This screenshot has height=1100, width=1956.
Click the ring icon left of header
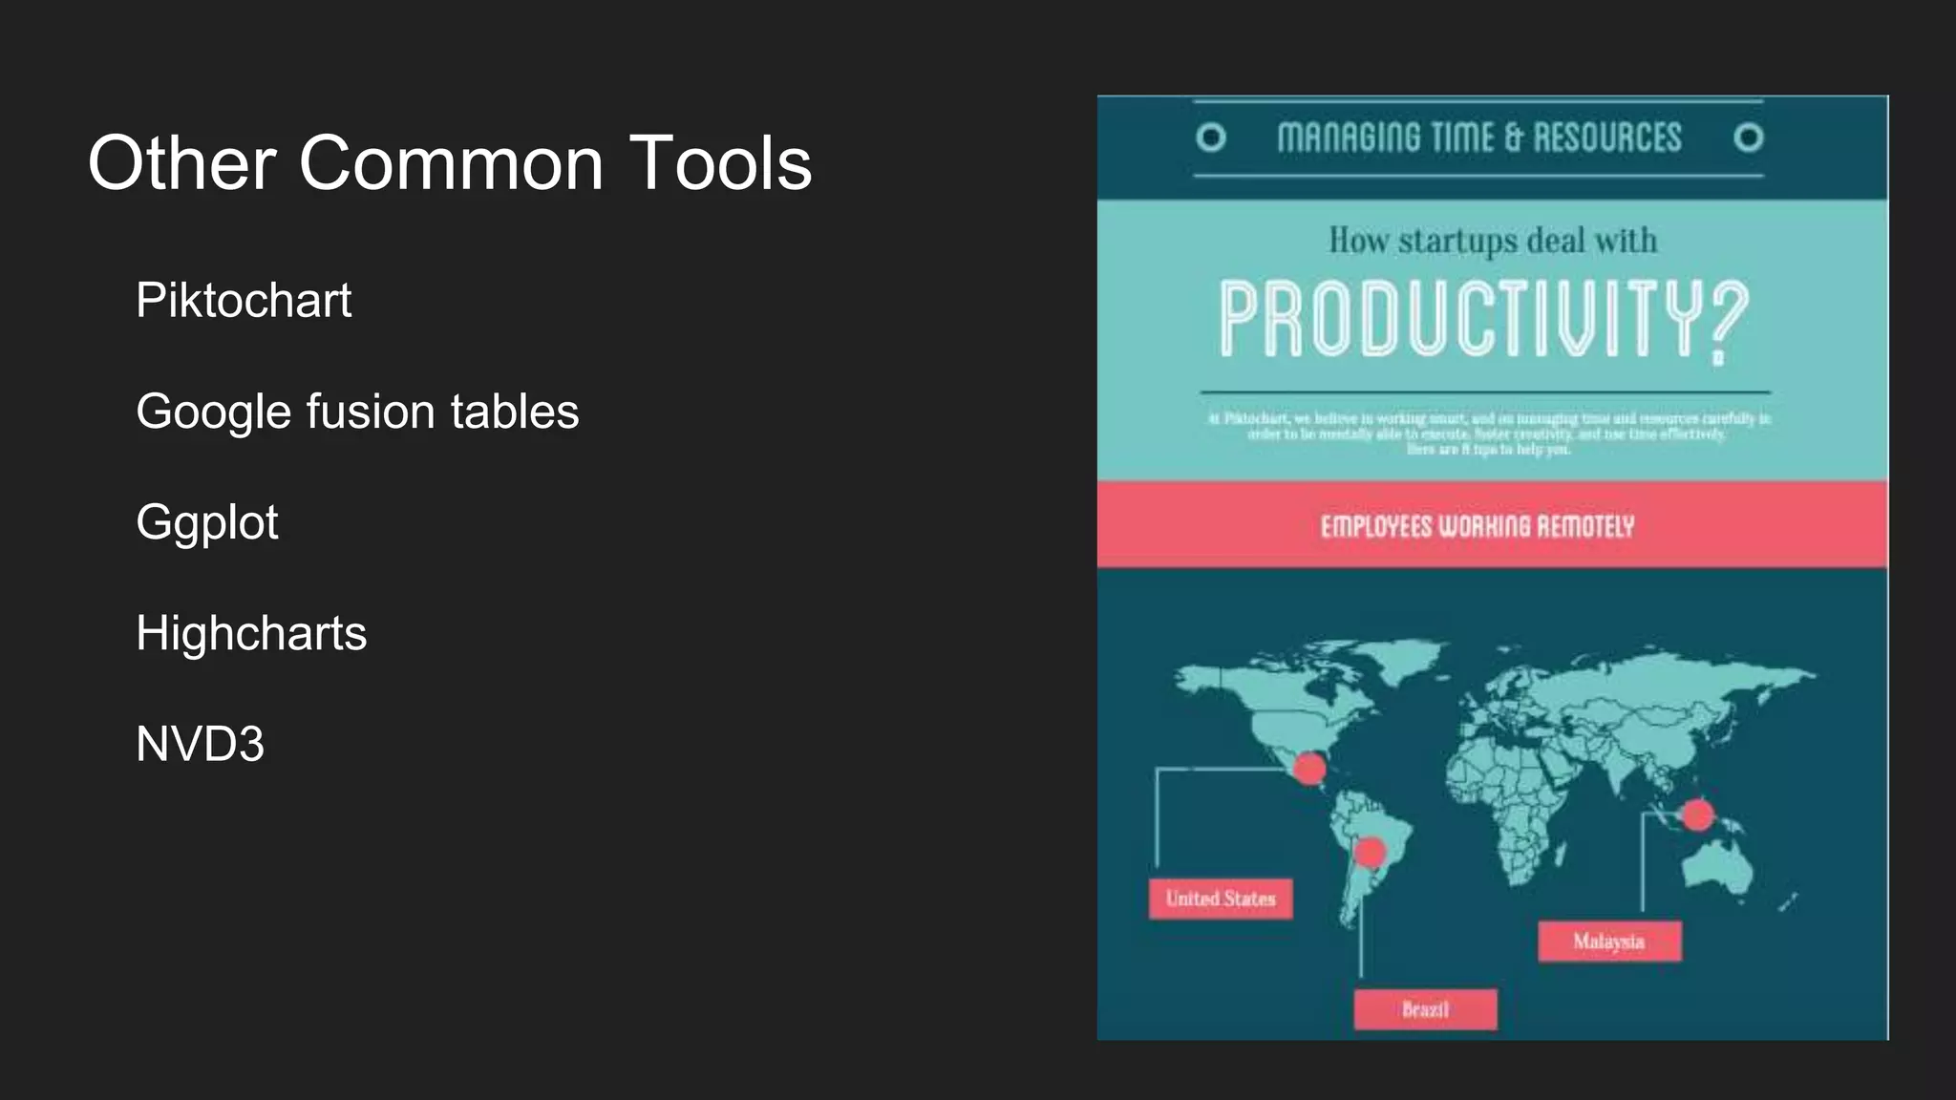point(1211,137)
